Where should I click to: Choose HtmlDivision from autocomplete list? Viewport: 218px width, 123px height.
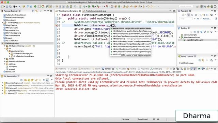pos(130,33)
